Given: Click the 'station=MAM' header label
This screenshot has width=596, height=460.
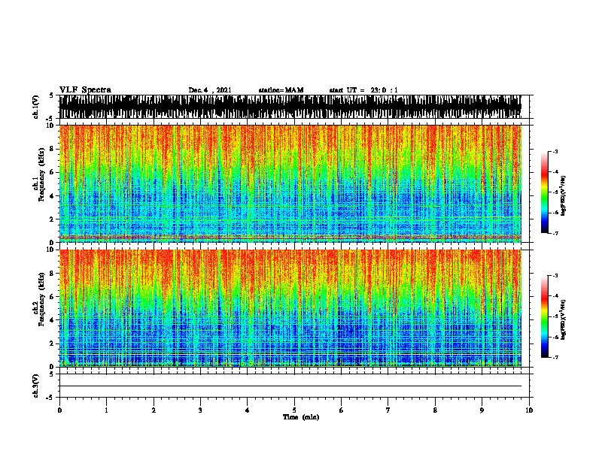Looking at the screenshot, I should click(281, 90).
